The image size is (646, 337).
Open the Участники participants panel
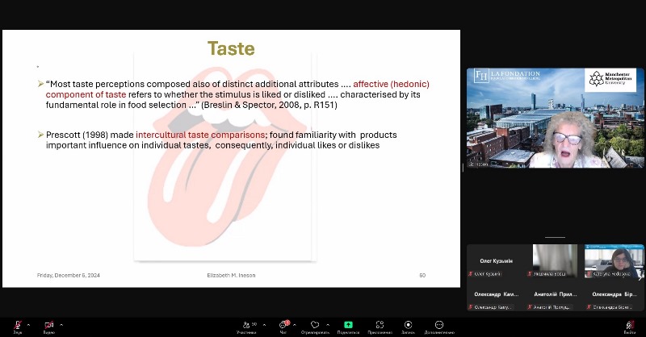[x=245, y=324]
